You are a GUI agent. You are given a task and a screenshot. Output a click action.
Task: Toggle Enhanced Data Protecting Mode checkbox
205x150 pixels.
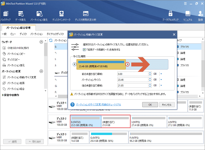84,50
